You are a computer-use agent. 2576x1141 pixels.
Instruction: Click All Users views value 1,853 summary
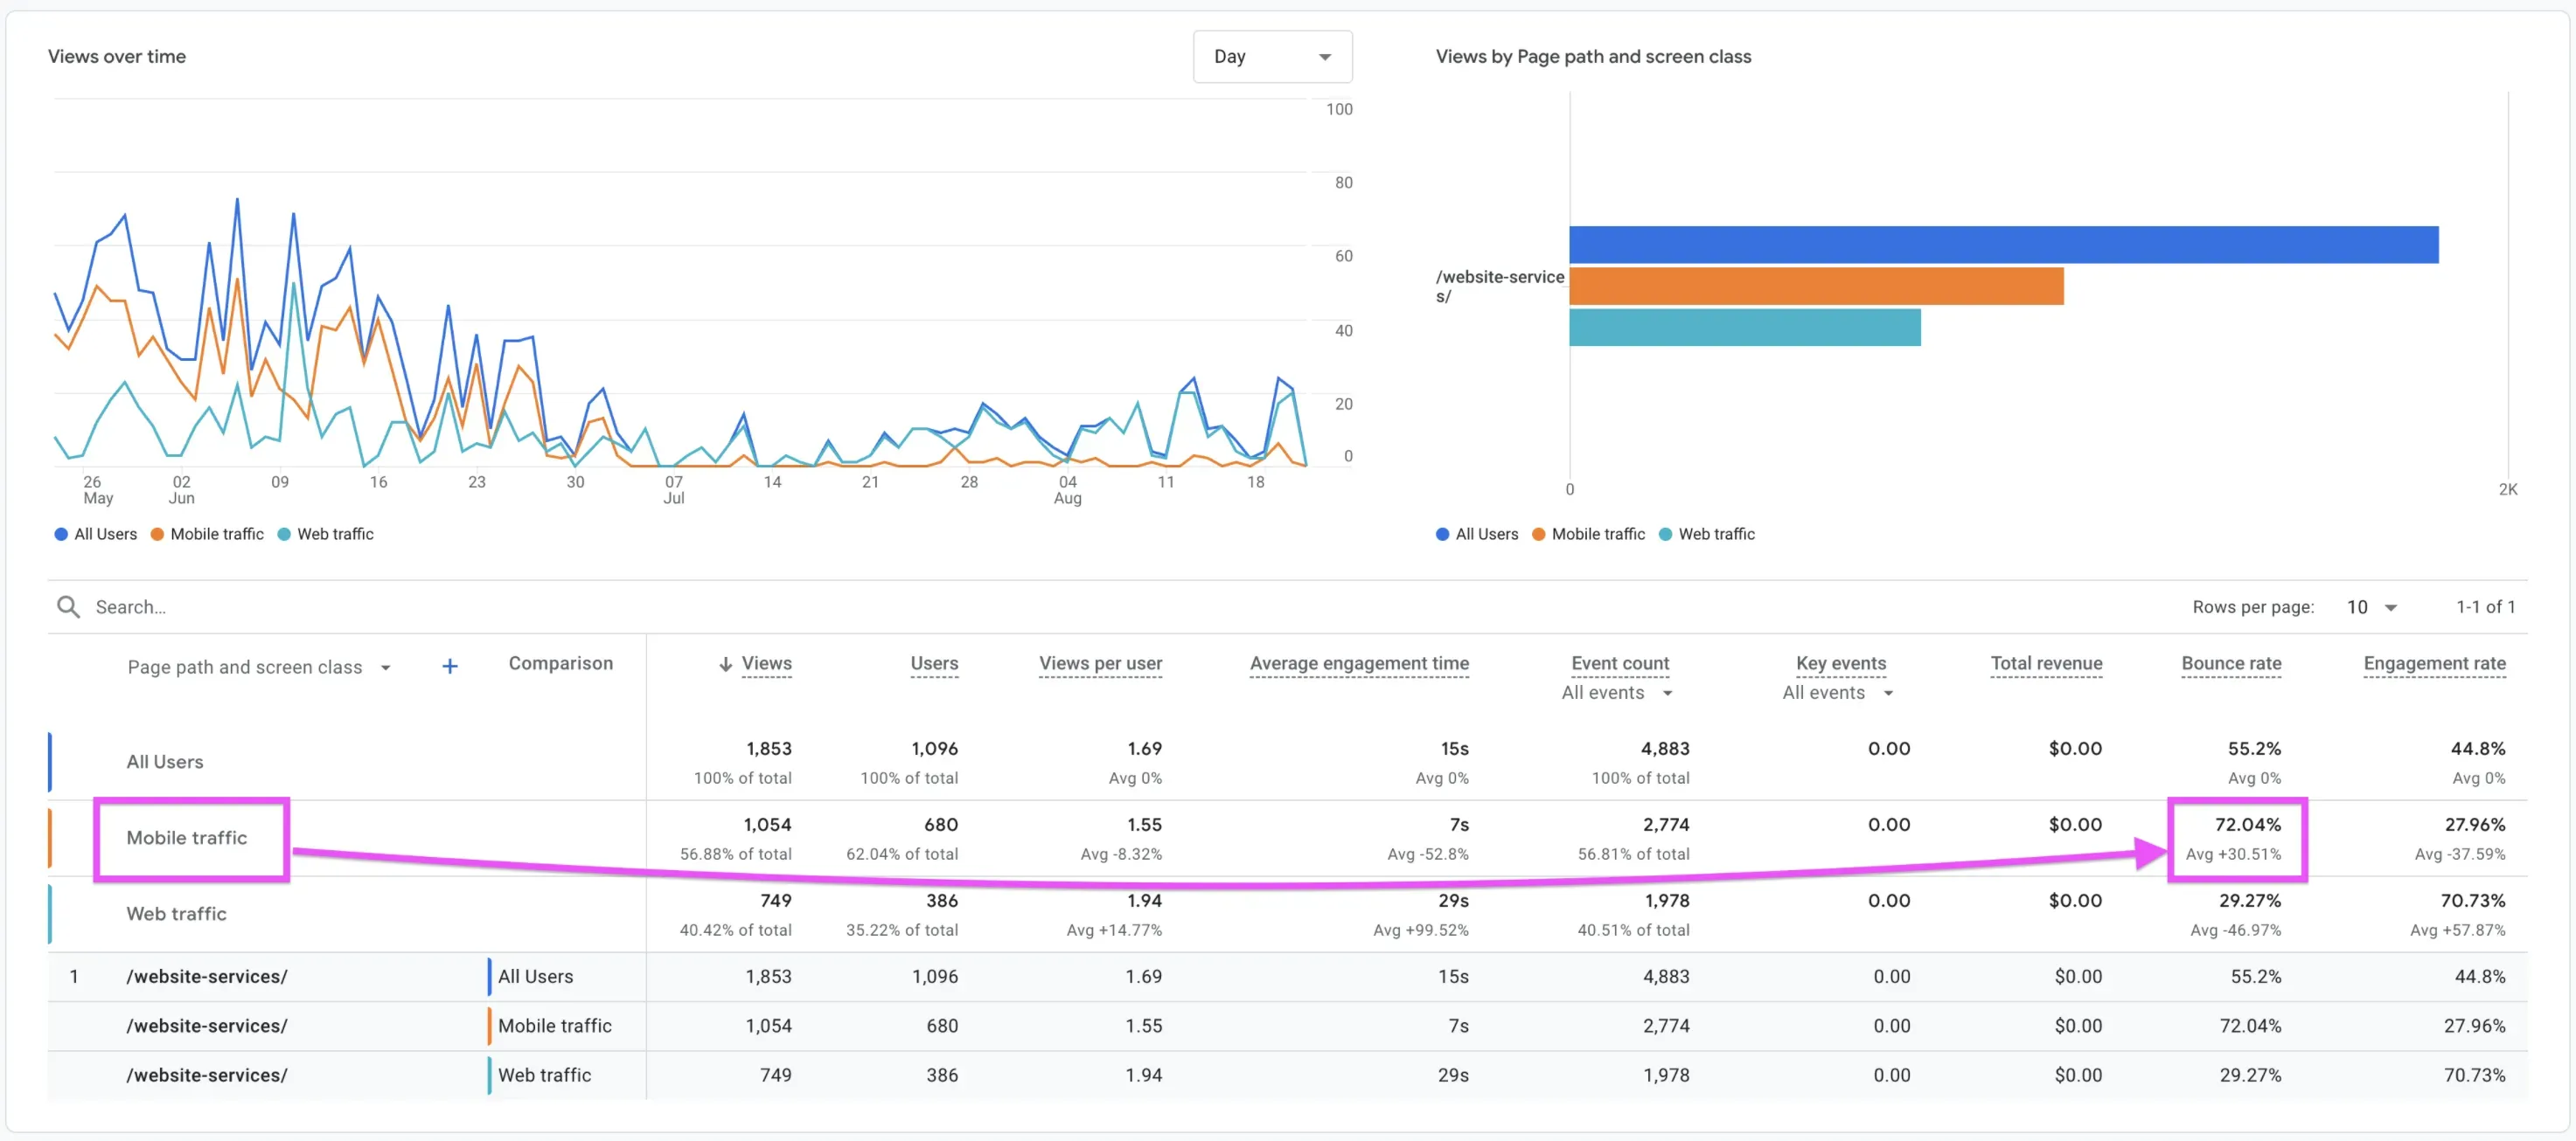pyautogui.click(x=768, y=749)
